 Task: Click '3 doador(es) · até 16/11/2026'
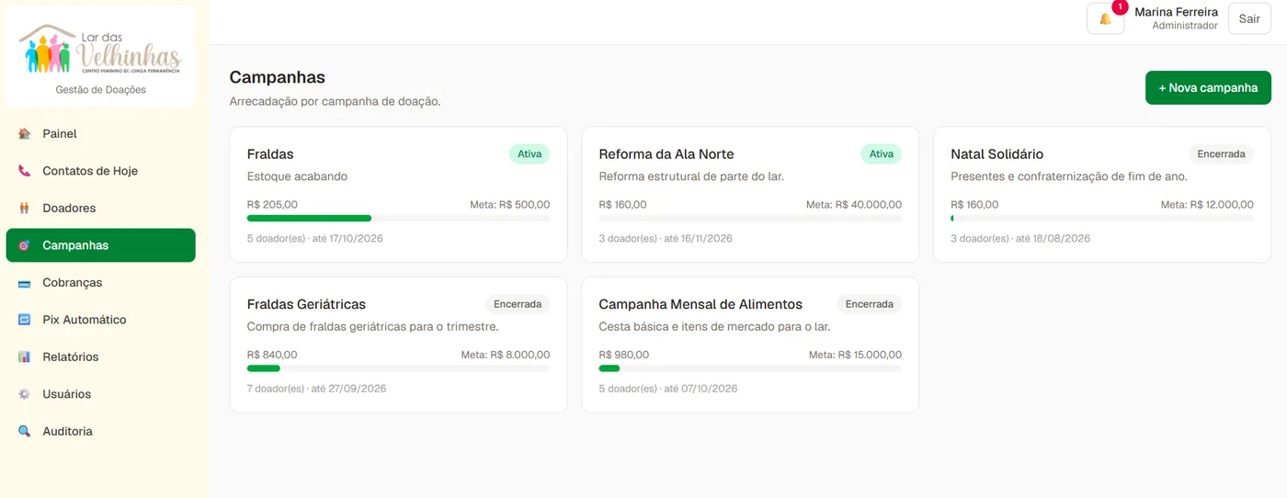point(666,238)
